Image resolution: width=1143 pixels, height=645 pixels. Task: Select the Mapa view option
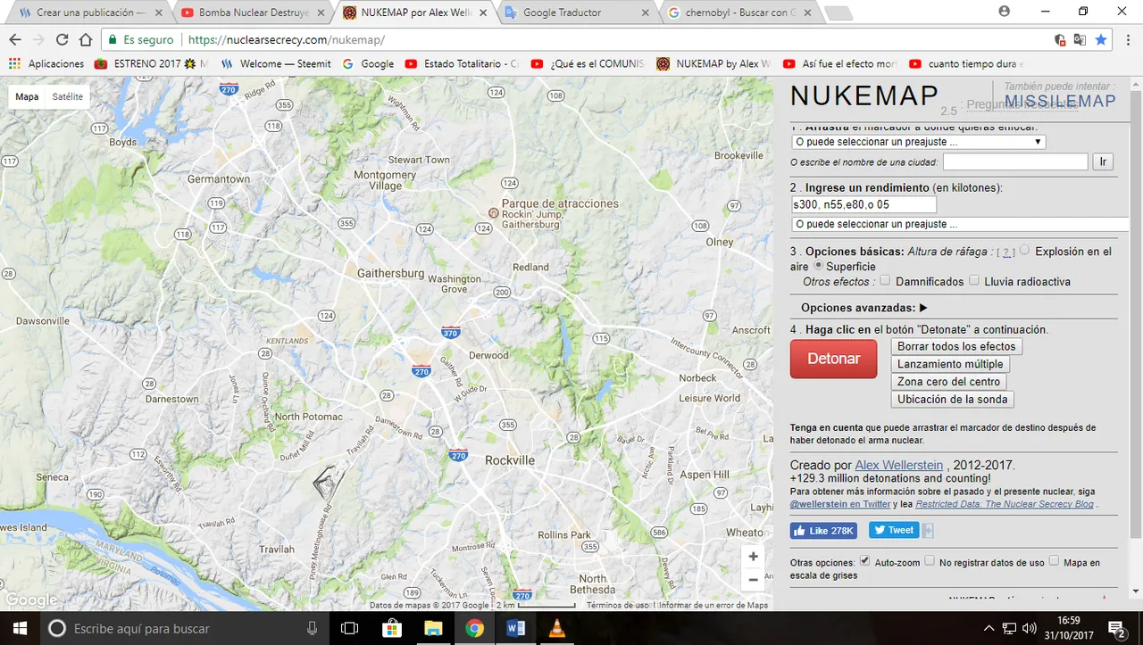click(x=27, y=96)
